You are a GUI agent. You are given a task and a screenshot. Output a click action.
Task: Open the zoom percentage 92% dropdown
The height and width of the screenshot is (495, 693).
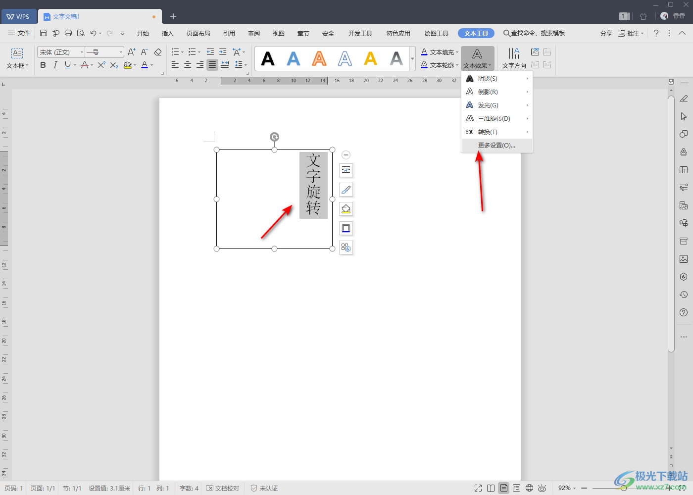[567, 488]
